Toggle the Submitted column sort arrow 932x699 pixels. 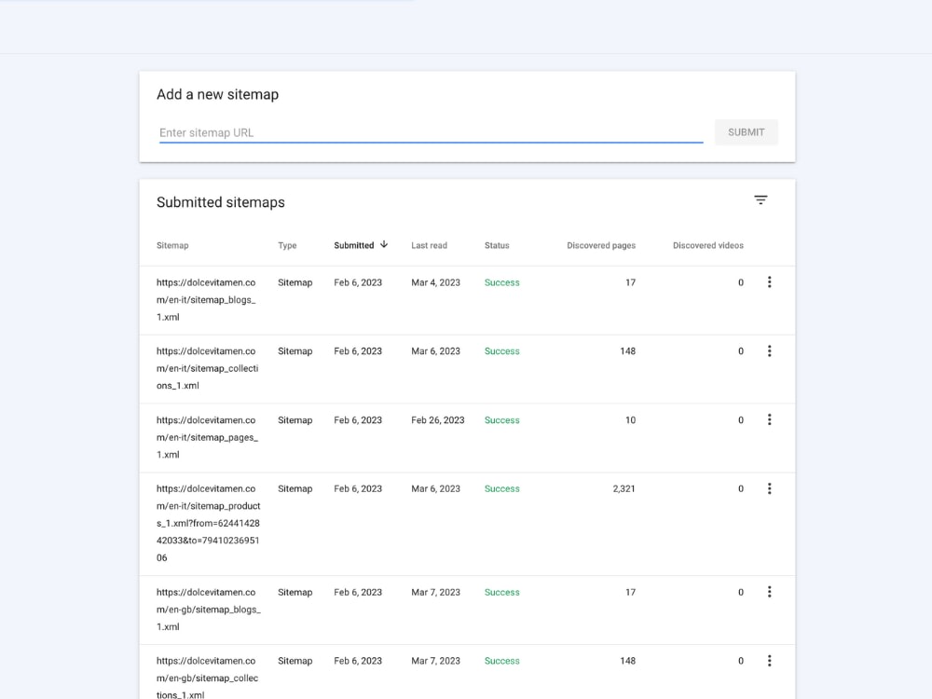pos(384,244)
